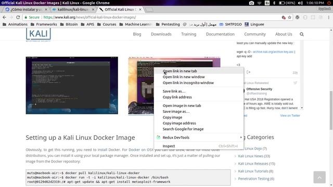This screenshot has height=187, width=333.
Task: Open the Pentesting bookmarks folder
Action: (x=168, y=24)
